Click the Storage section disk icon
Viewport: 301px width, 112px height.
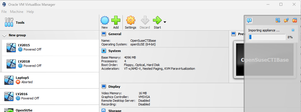coord(104,111)
